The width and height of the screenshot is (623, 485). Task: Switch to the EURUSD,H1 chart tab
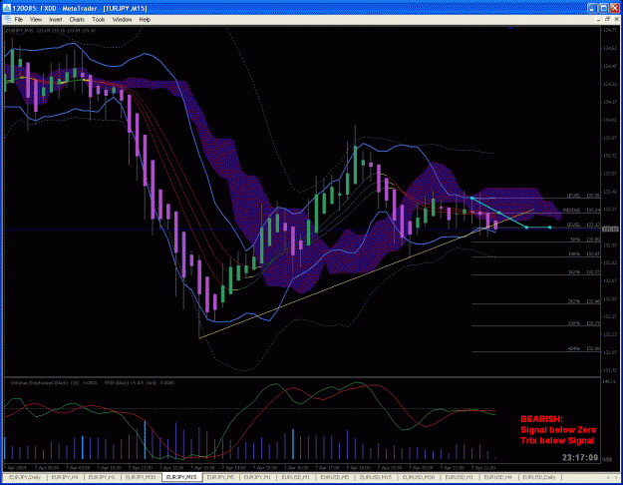[459, 477]
